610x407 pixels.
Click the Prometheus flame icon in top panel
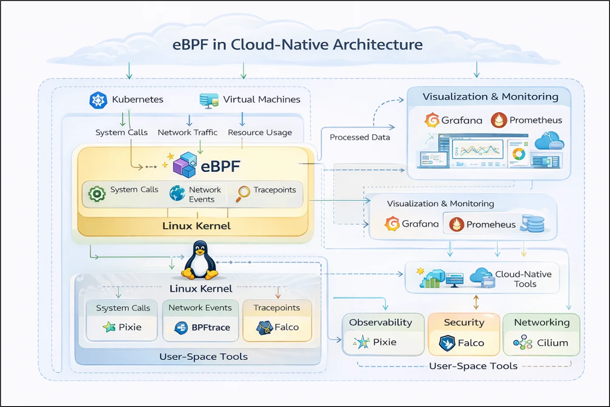coord(499,120)
